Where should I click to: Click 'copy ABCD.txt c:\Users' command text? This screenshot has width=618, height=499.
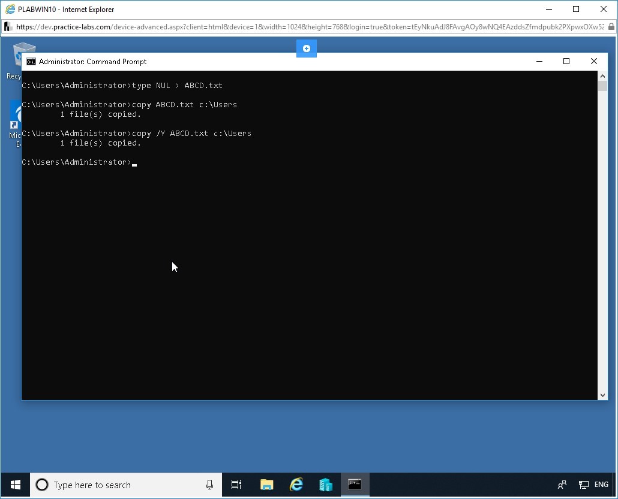pos(184,105)
